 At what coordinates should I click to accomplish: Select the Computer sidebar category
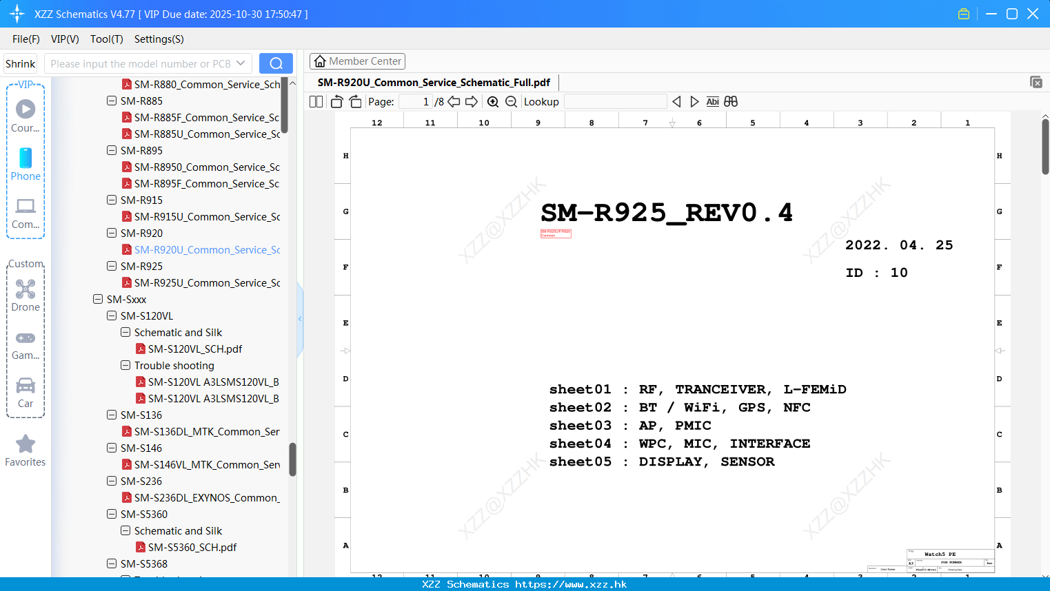pyautogui.click(x=26, y=213)
